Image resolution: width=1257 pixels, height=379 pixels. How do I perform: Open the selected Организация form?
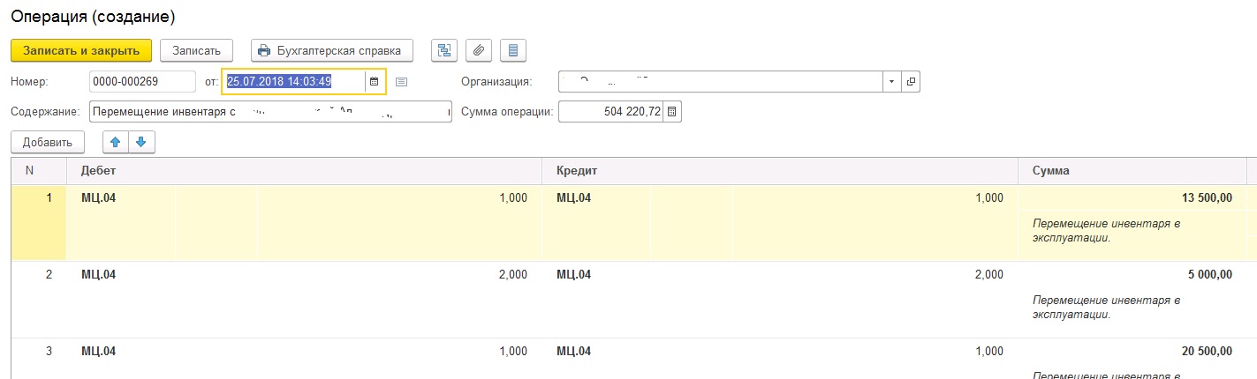click(910, 82)
